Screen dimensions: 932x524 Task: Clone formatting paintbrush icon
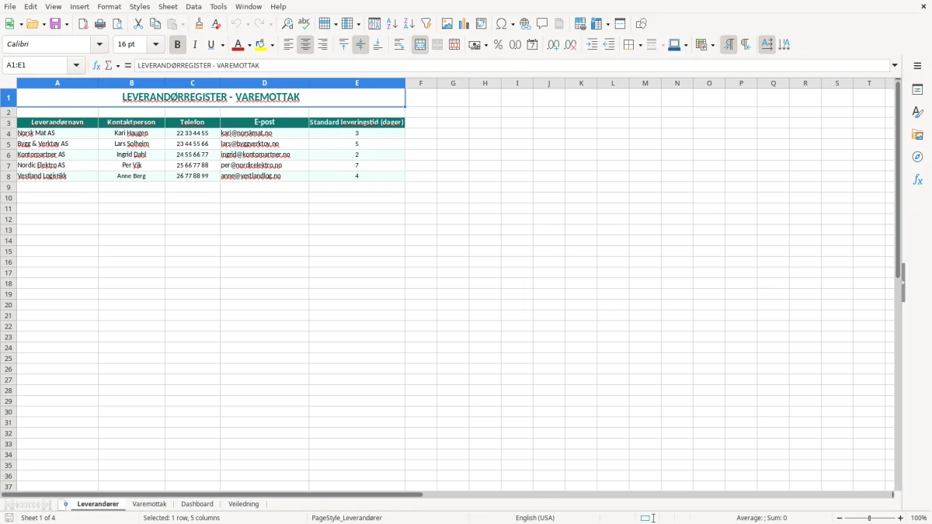tap(199, 24)
